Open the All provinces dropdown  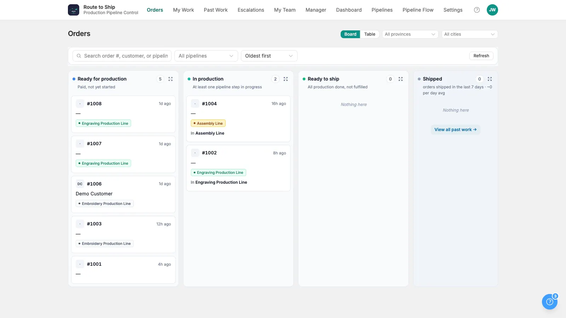point(410,34)
